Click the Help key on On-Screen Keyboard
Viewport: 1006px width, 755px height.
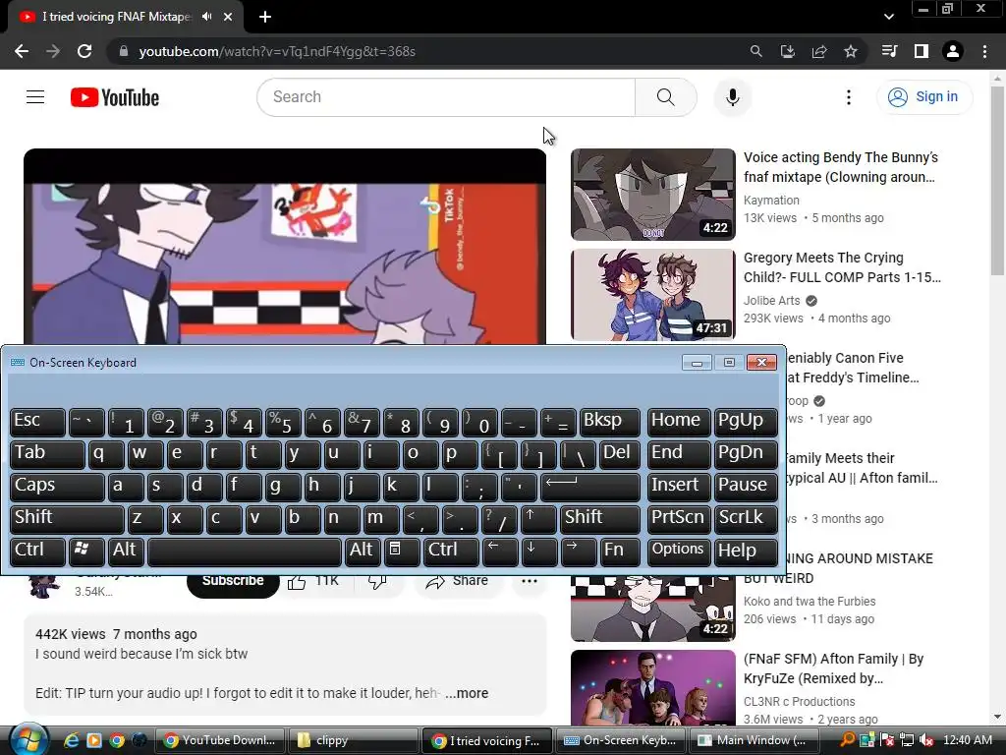[x=746, y=552]
